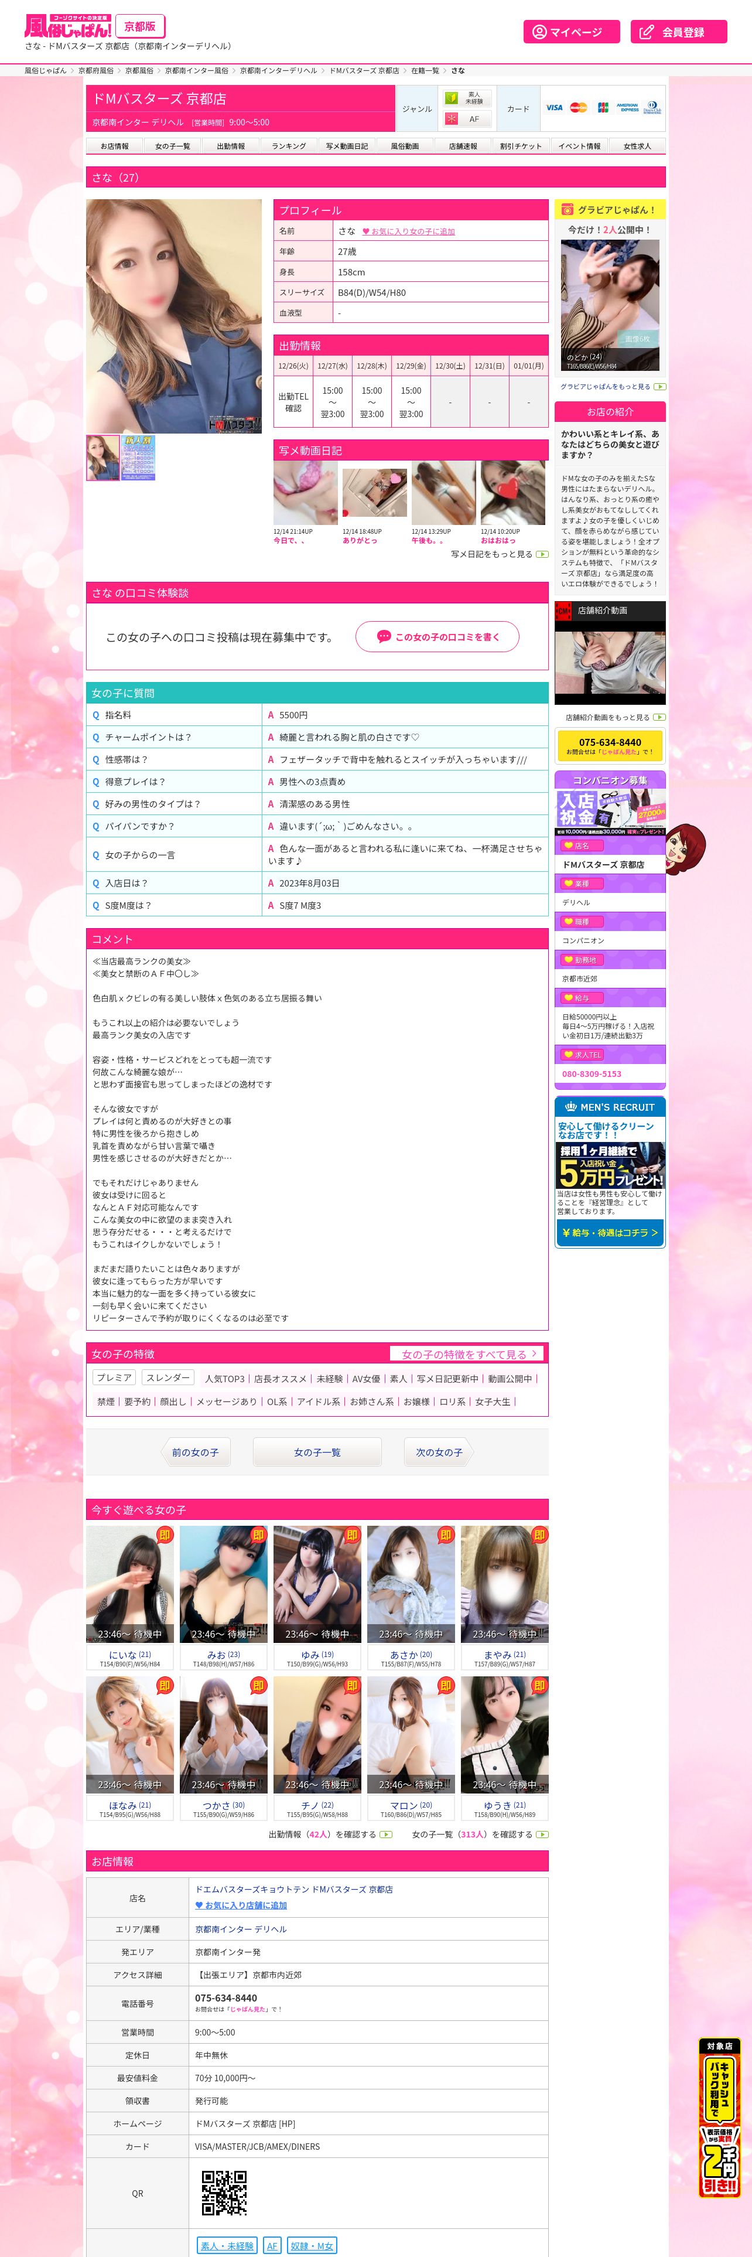Click 給与・待遇はコチラ button
The image size is (752, 2257).
tap(610, 1233)
